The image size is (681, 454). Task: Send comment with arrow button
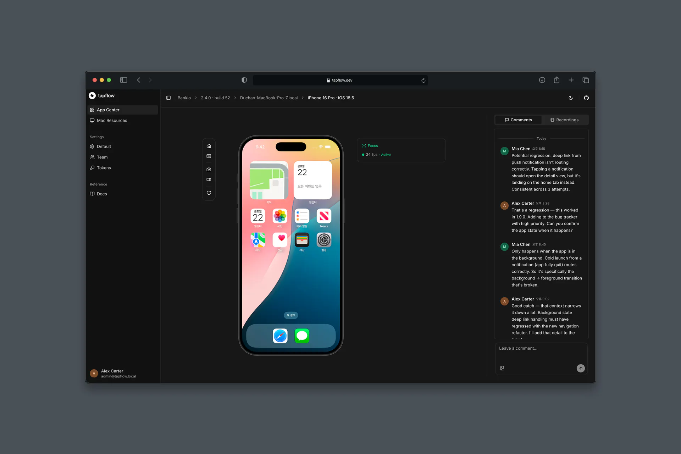click(x=581, y=369)
